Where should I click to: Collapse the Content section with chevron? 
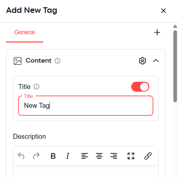[156, 61]
